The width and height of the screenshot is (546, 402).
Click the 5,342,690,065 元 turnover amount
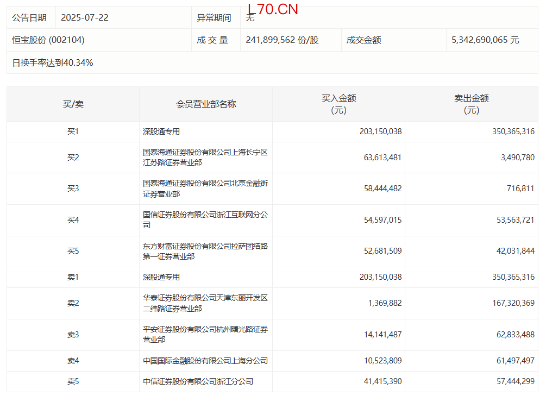tap(485, 40)
